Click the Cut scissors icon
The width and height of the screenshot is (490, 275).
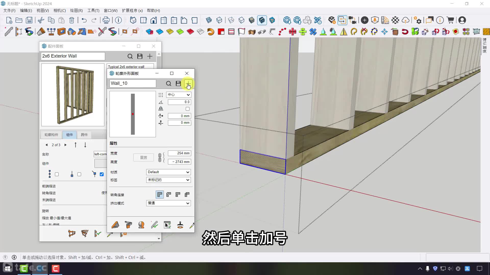tap(41, 20)
